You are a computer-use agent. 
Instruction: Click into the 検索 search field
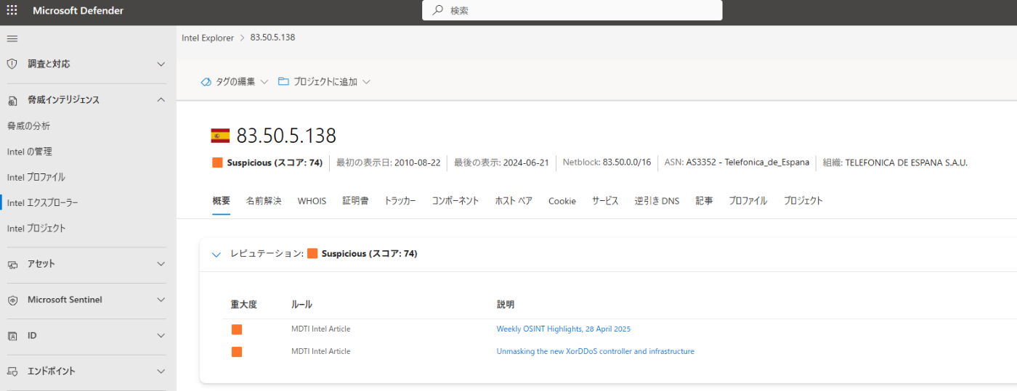[x=572, y=10]
